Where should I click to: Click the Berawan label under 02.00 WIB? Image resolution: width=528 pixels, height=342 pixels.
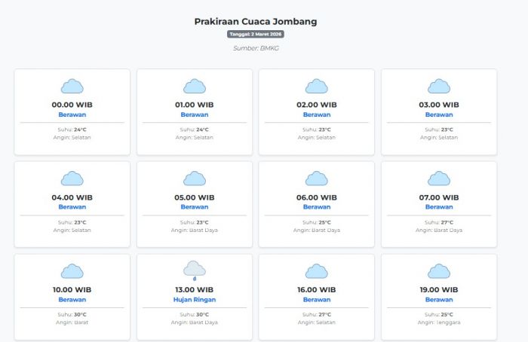pyautogui.click(x=317, y=115)
